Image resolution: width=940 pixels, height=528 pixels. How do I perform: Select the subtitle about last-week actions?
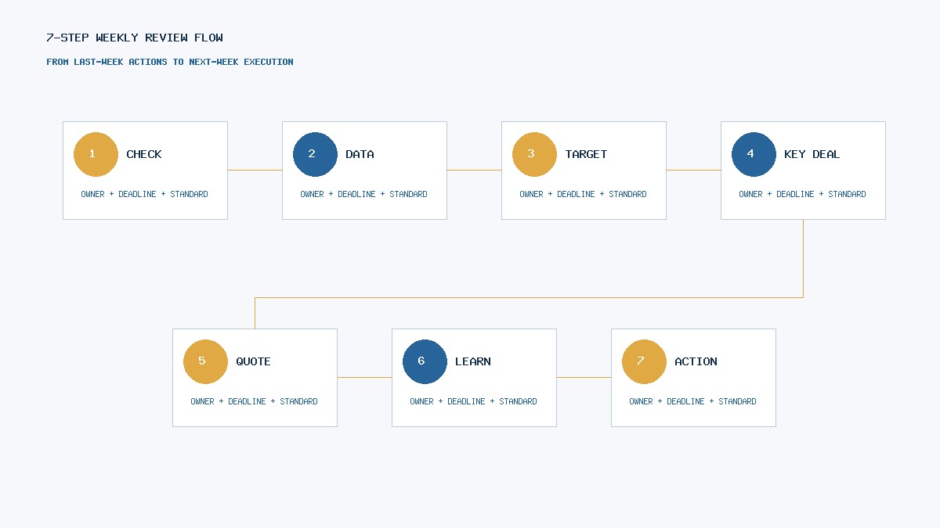click(x=170, y=62)
